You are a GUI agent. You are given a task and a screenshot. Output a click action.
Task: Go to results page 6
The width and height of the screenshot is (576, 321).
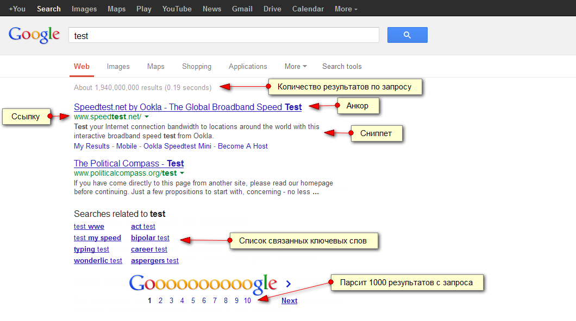pyautogui.click(x=204, y=300)
